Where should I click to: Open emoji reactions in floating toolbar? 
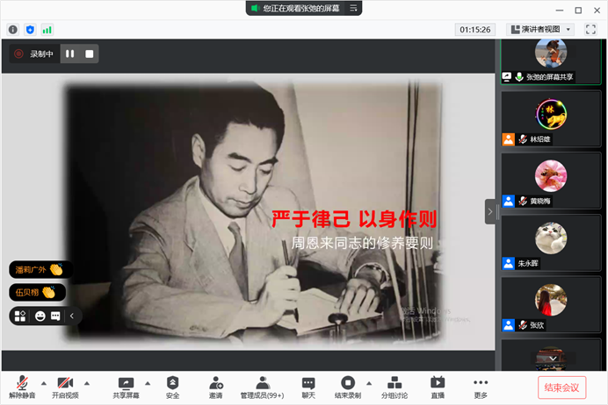[x=40, y=316]
